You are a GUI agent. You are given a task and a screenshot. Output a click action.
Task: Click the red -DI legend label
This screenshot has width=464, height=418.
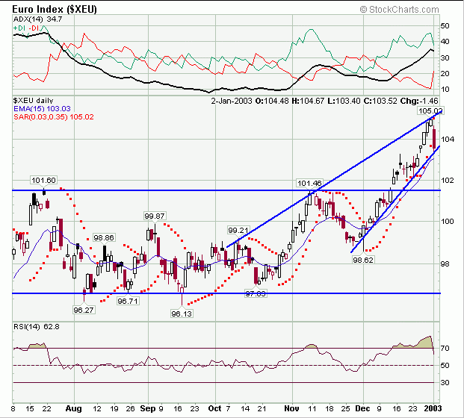point(34,28)
